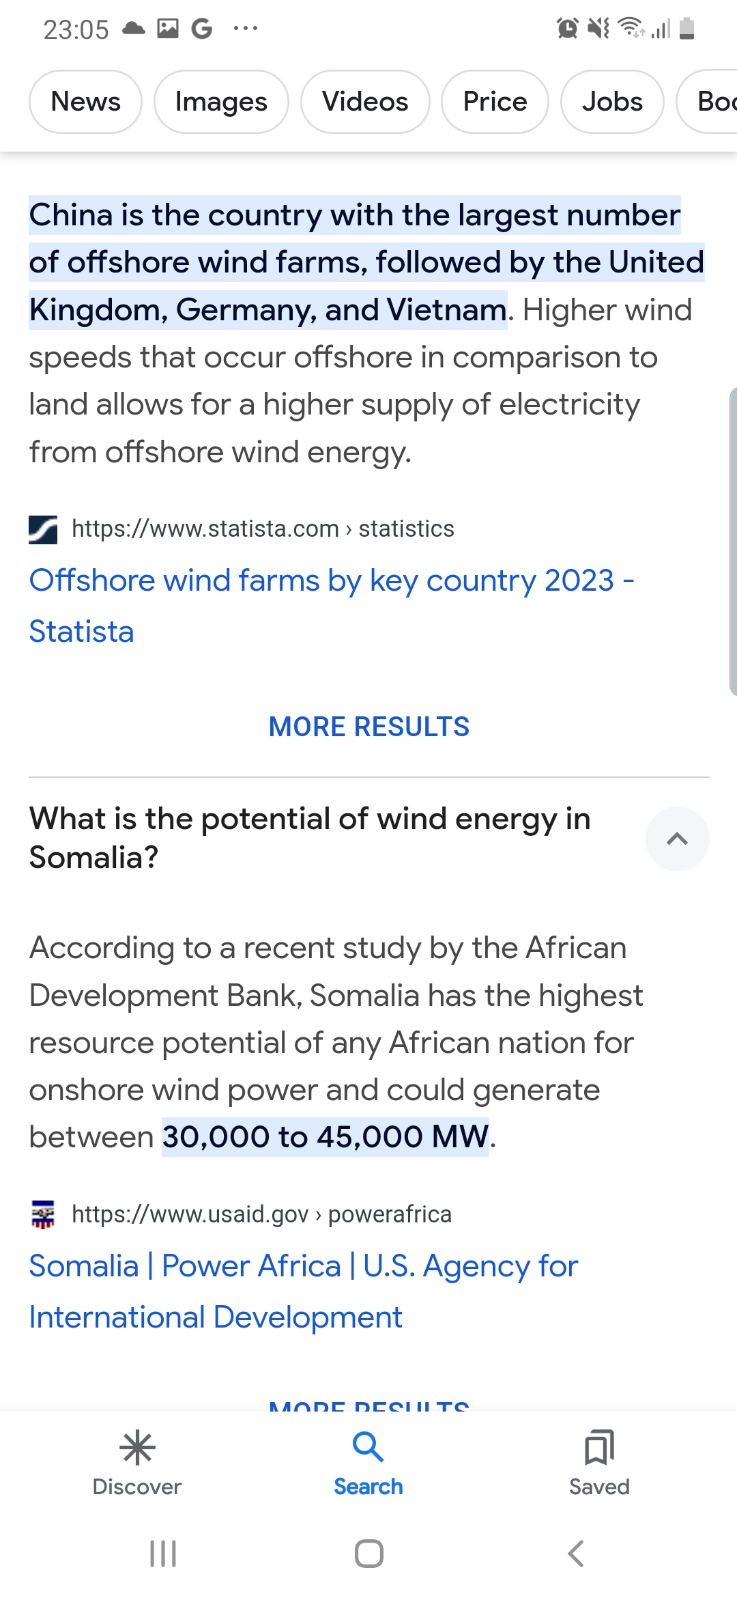Collapse the Somalia wind energy question
The width and height of the screenshot is (737, 1598).
(x=677, y=839)
